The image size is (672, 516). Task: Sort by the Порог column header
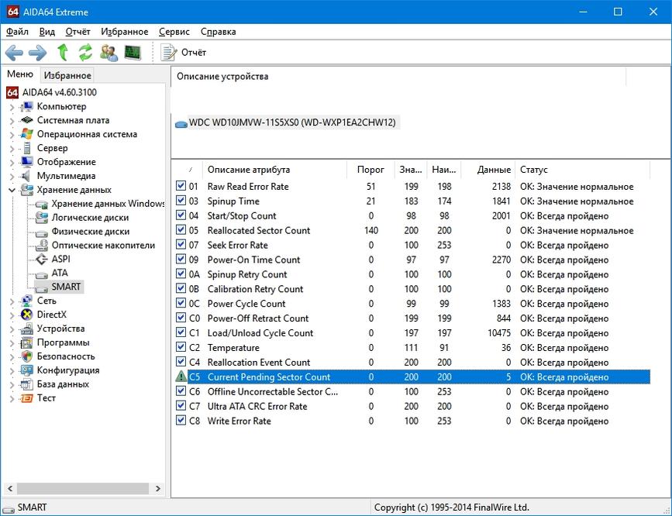370,170
